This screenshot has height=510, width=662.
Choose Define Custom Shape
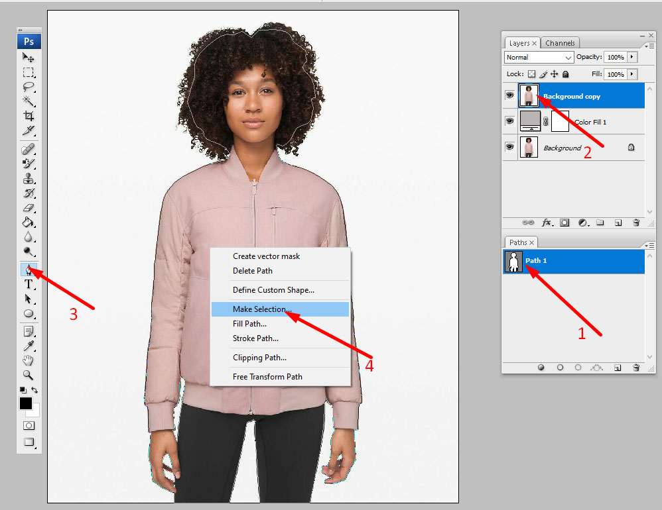281,290
